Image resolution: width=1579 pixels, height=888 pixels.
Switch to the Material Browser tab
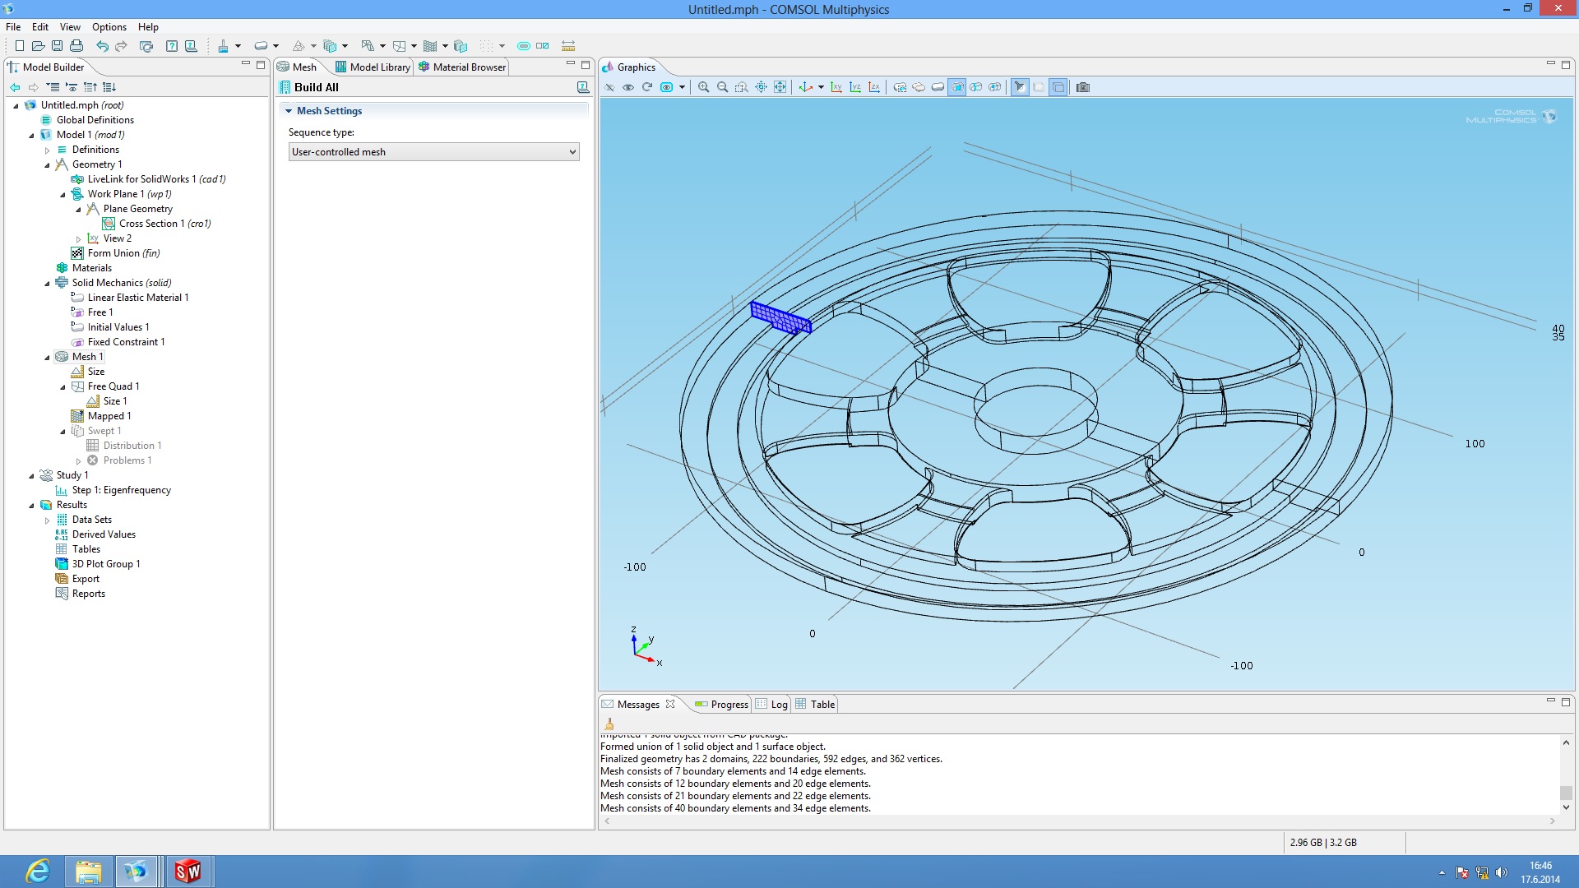click(461, 67)
